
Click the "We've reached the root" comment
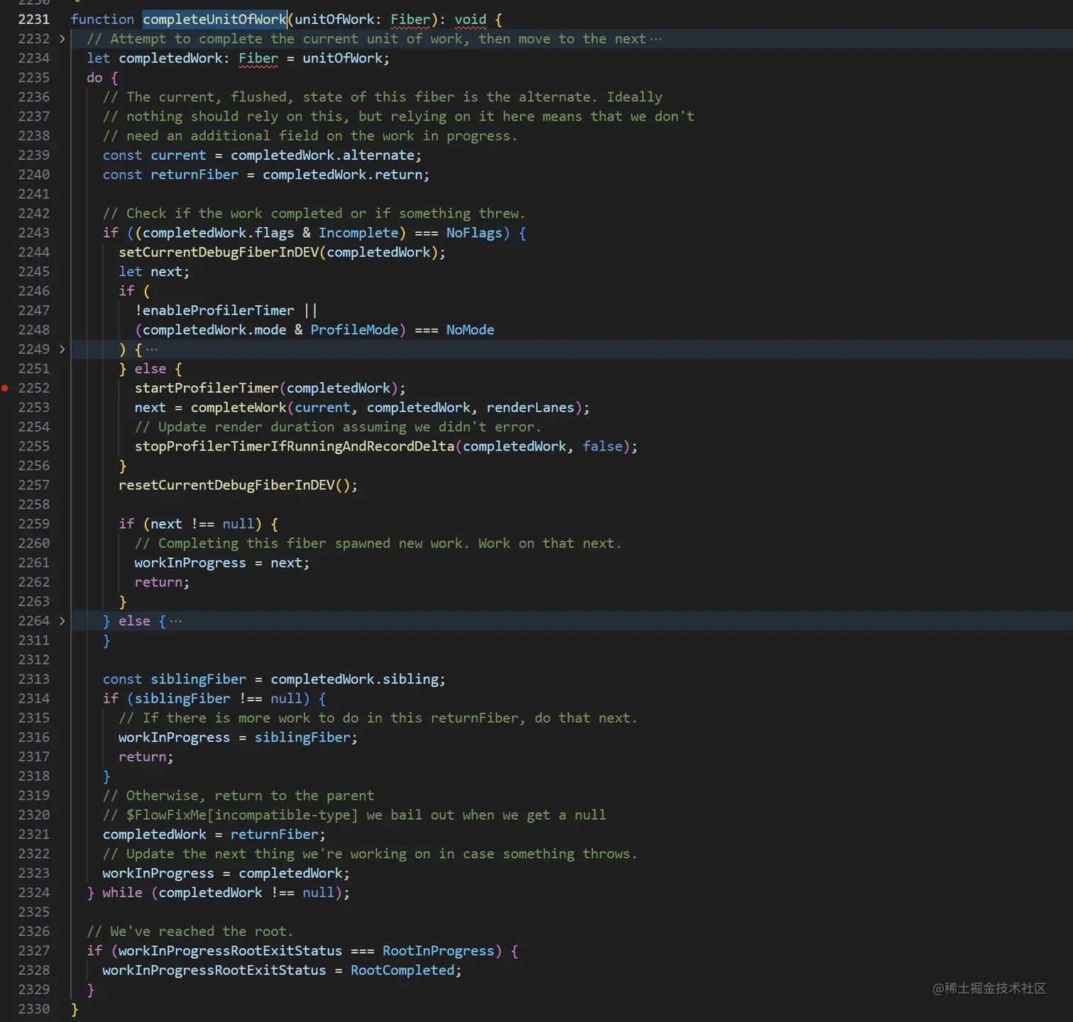click(190, 931)
